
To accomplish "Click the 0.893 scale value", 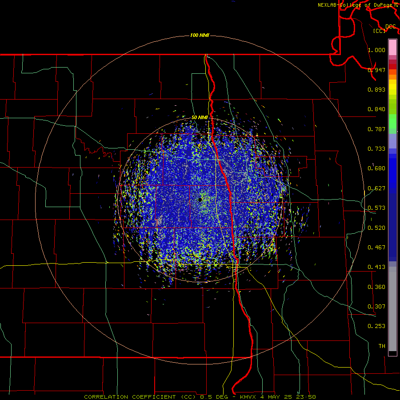I will 376,89.
